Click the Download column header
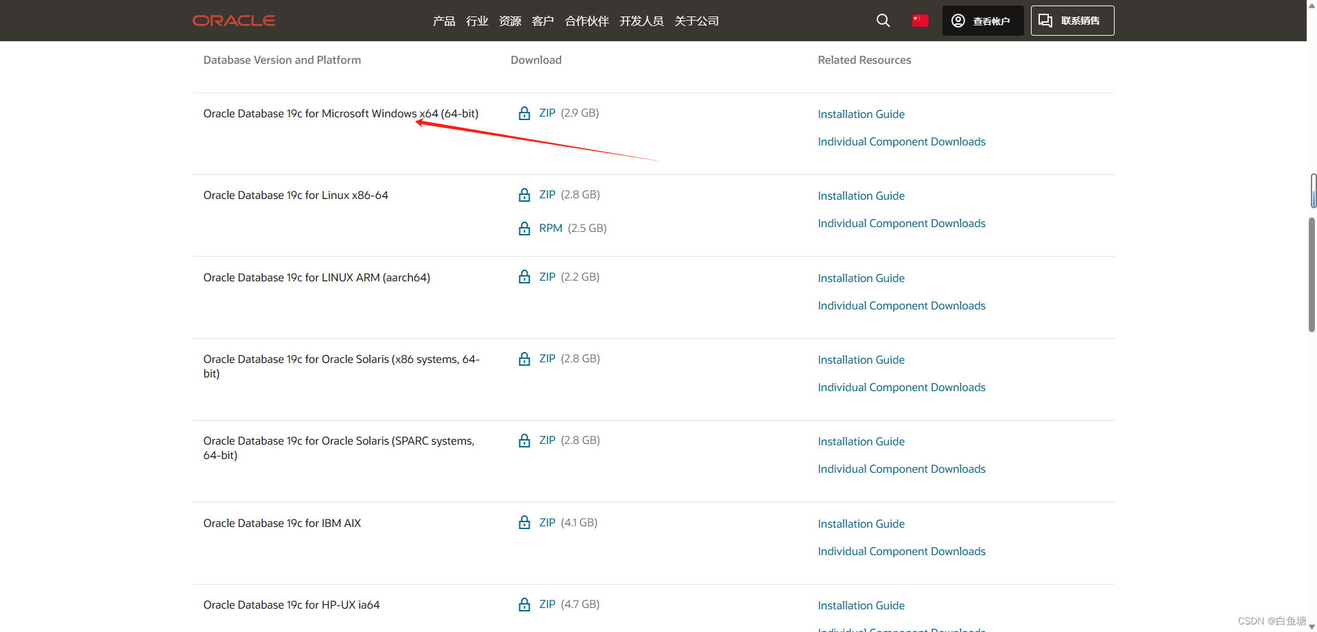1317x632 pixels. [x=536, y=60]
